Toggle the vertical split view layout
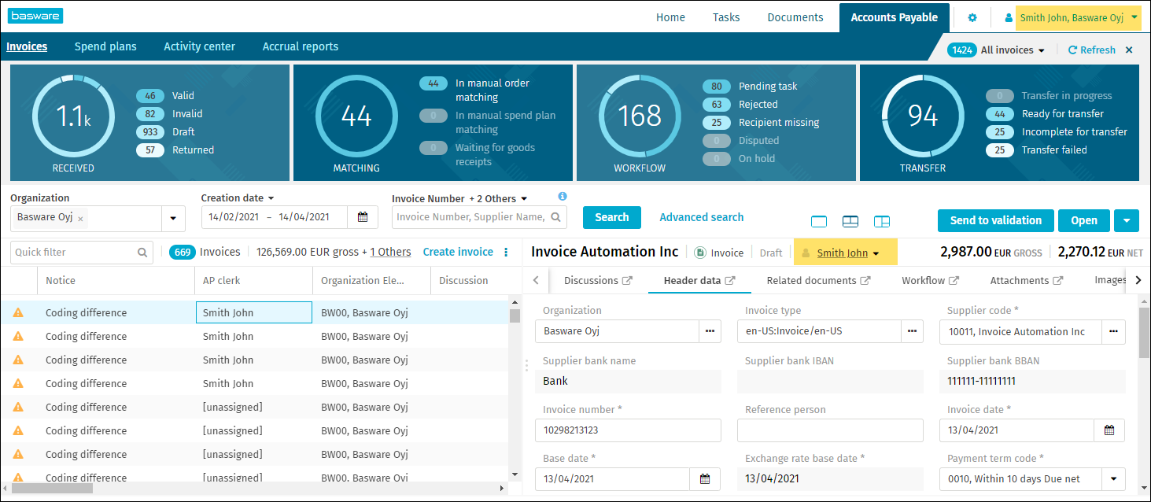This screenshot has width=1151, height=502. coord(881,222)
